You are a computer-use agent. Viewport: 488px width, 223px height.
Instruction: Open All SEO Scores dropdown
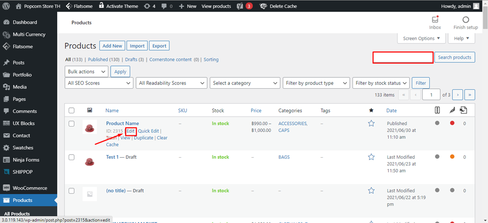(x=99, y=83)
